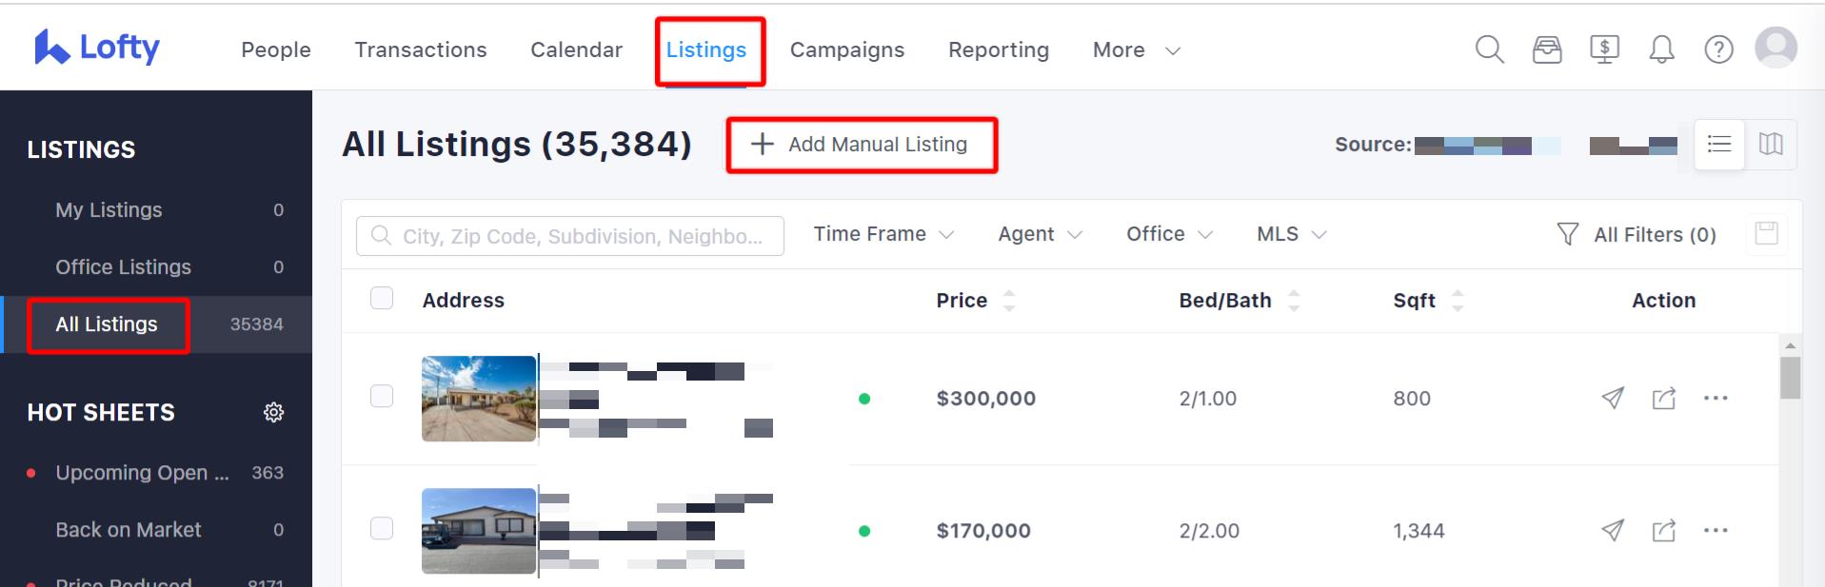The width and height of the screenshot is (1825, 587).
Task: Switch to map view icon
Action: click(x=1771, y=145)
